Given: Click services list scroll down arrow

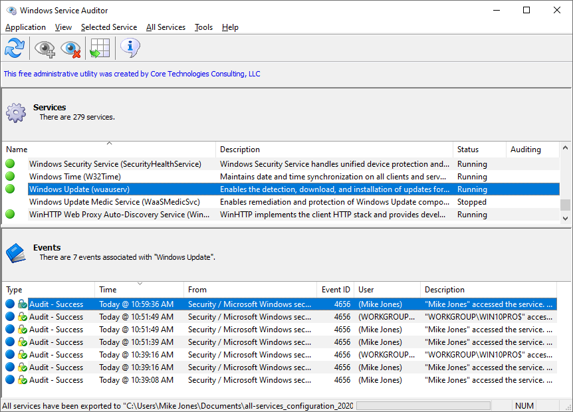Looking at the screenshot, I should click(565, 218).
